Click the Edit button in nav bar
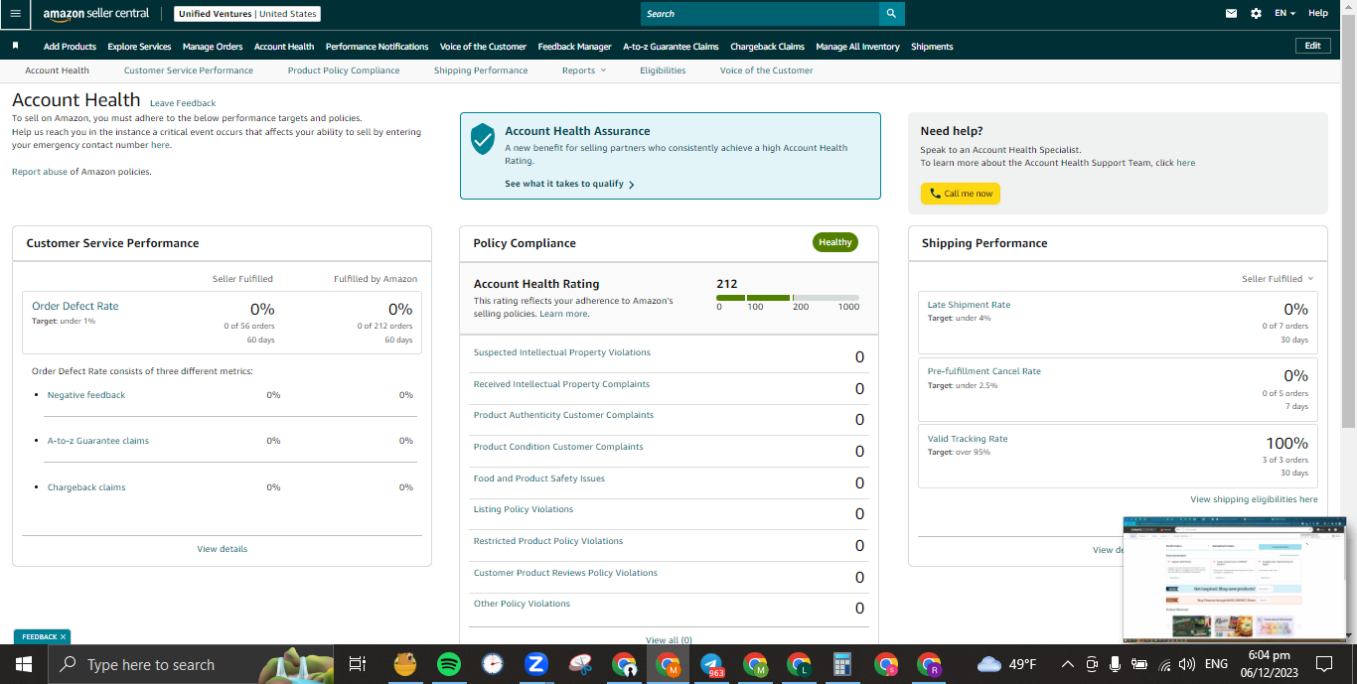 point(1312,46)
